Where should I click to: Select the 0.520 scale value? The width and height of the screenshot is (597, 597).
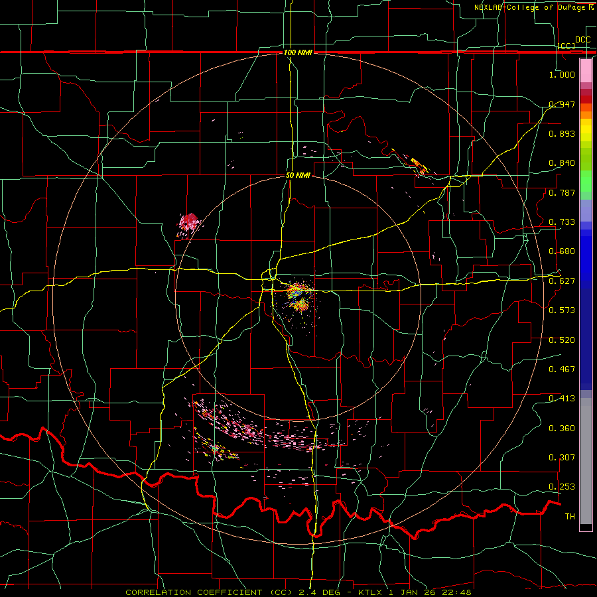[562, 340]
